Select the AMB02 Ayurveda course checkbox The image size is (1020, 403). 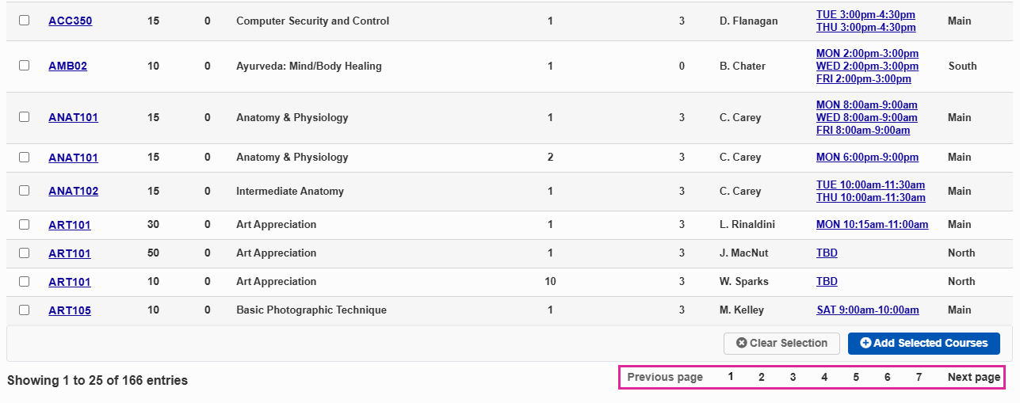pyautogui.click(x=24, y=66)
